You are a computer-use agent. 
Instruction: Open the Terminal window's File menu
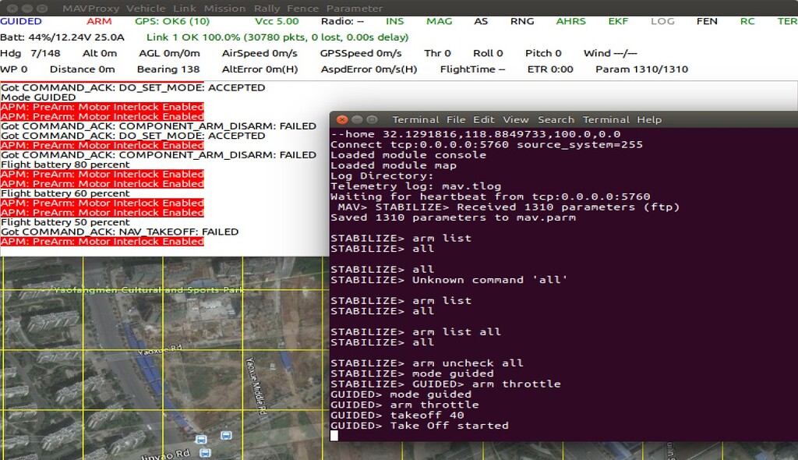pyautogui.click(x=456, y=119)
